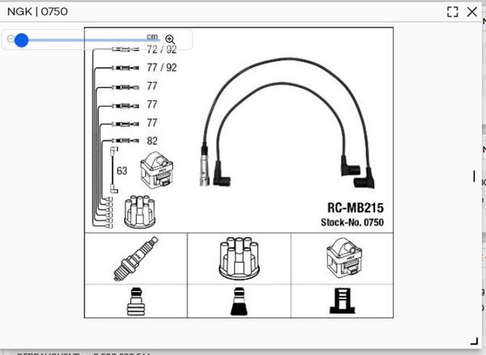486x355 pixels.
Task: Click the ignition coil drawing beside 63
Action: [157, 170]
